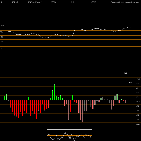The image size is (141, 141).
Task: Click the MR axis label -20
Action: [x=138, y=106]
